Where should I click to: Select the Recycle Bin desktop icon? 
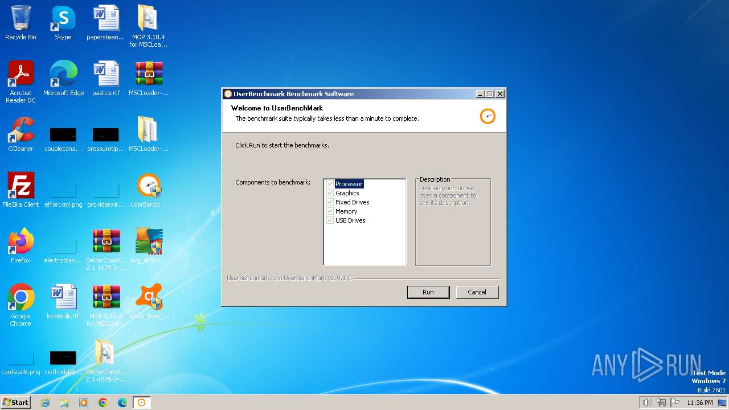click(x=21, y=23)
